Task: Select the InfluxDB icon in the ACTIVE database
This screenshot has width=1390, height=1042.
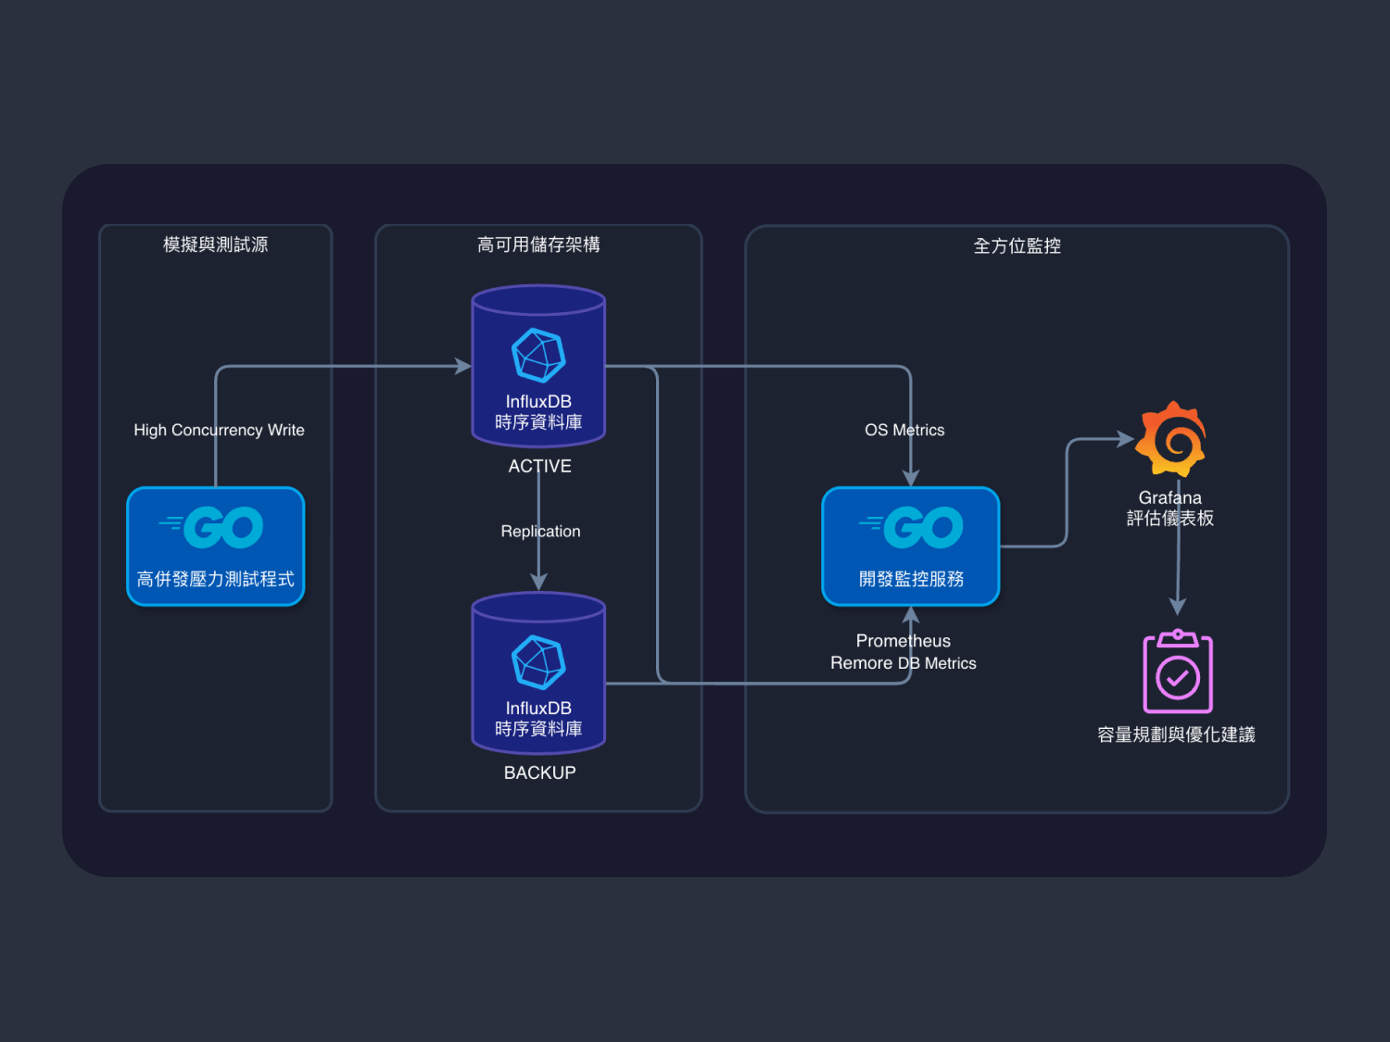Action: pos(538,356)
